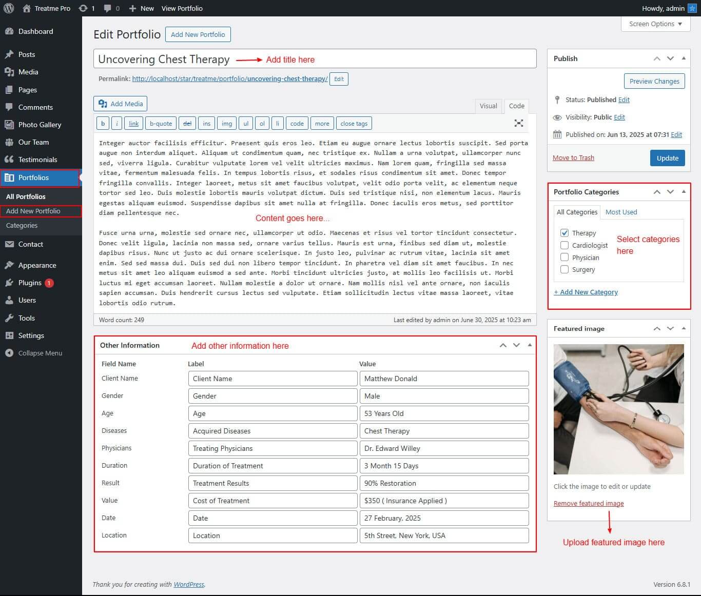
Task: Click the Add Media button
Action: point(121,104)
